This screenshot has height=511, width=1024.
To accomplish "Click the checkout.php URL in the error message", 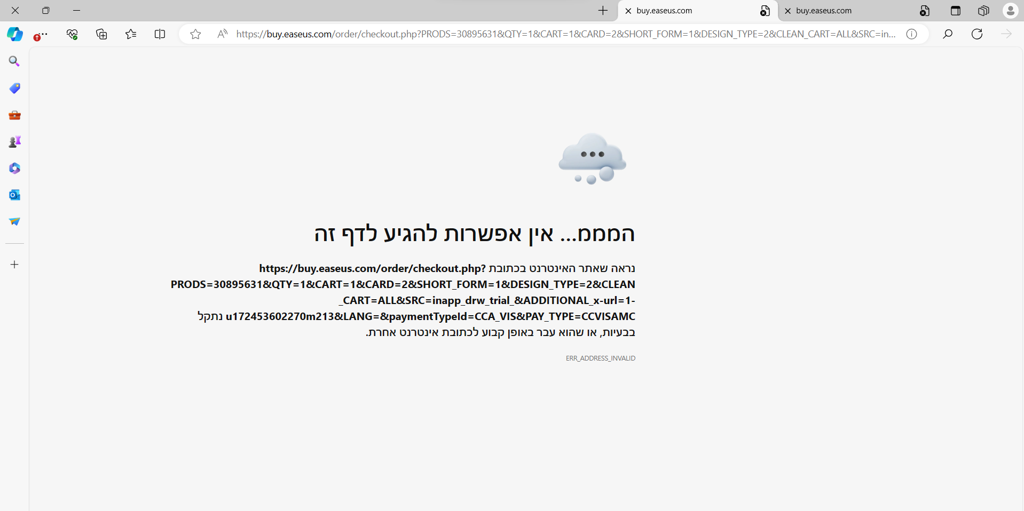I will (x=403, y=292).
